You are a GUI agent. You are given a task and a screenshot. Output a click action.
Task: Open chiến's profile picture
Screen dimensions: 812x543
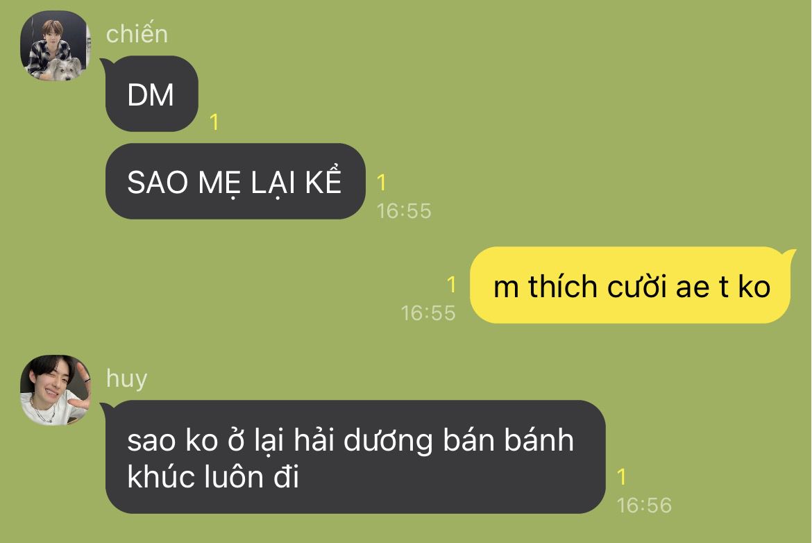[56, 46]
